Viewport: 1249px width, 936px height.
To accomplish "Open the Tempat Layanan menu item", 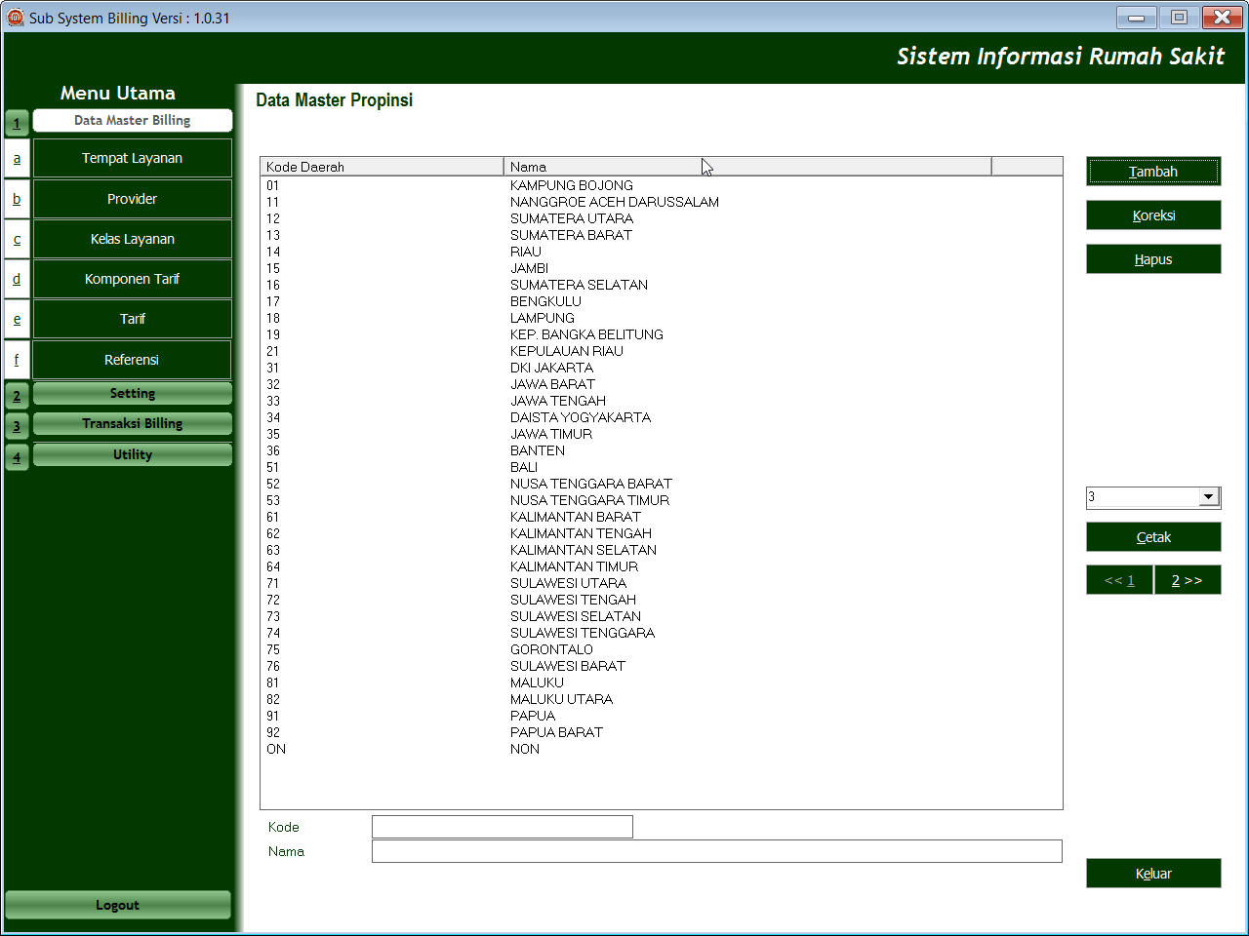I will click(x=132, y=158).
